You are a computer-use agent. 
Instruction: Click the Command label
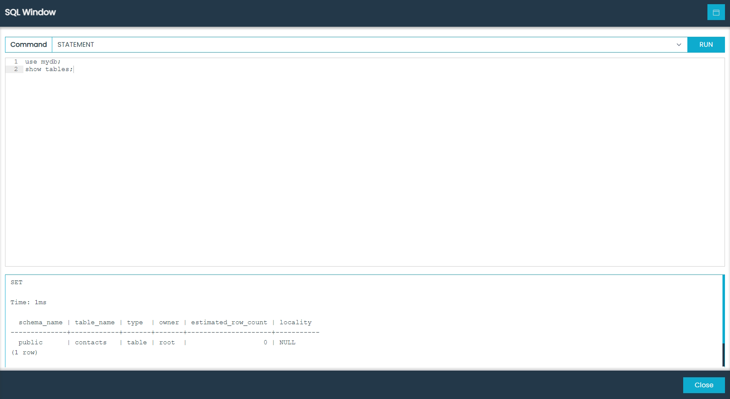click(28, 44)
